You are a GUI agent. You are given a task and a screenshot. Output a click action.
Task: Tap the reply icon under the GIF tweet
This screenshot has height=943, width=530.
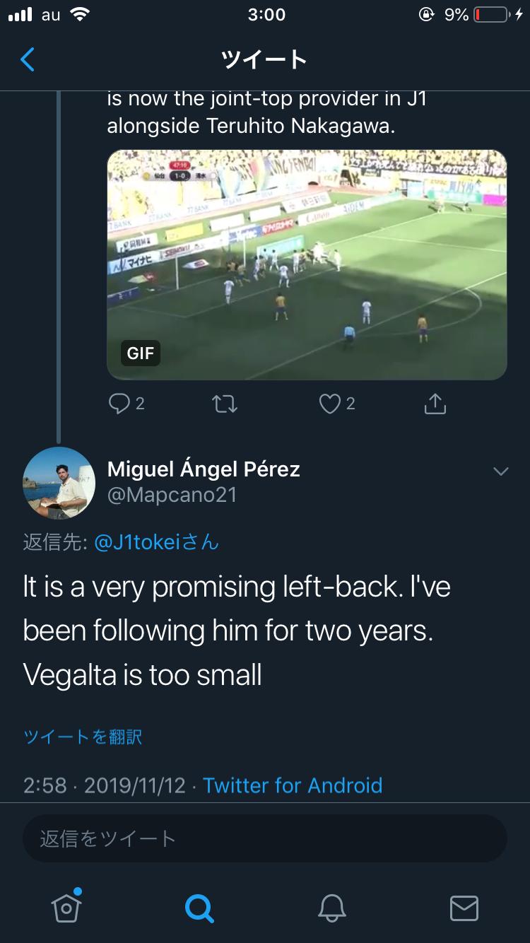click(x=119, y=404)
